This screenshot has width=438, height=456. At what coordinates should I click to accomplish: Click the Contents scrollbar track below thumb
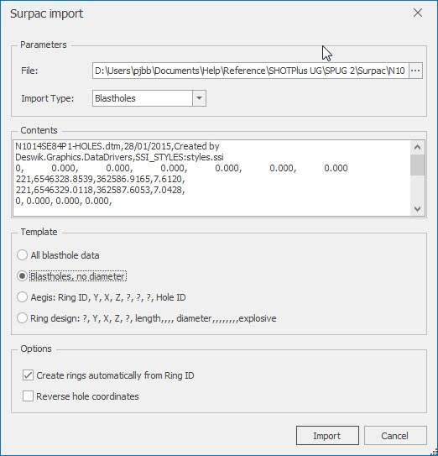[x=417, y=189]
